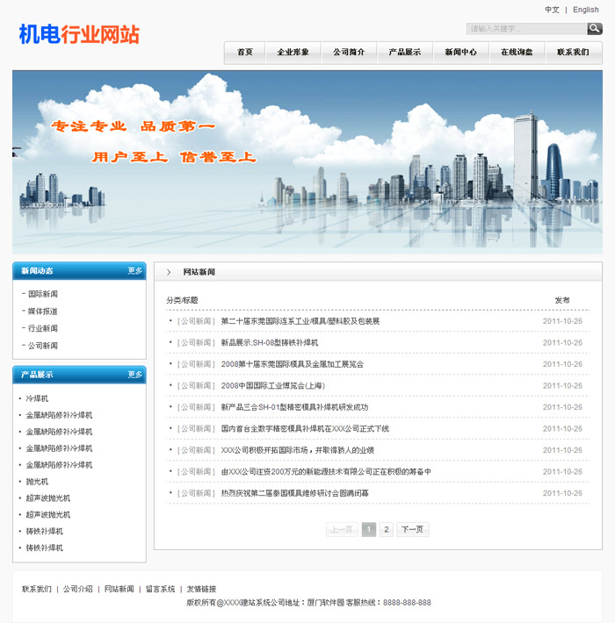Open 超声波抛光机 first product link
The width and height of the screenshot is (615, 623).
pos(48,498)
